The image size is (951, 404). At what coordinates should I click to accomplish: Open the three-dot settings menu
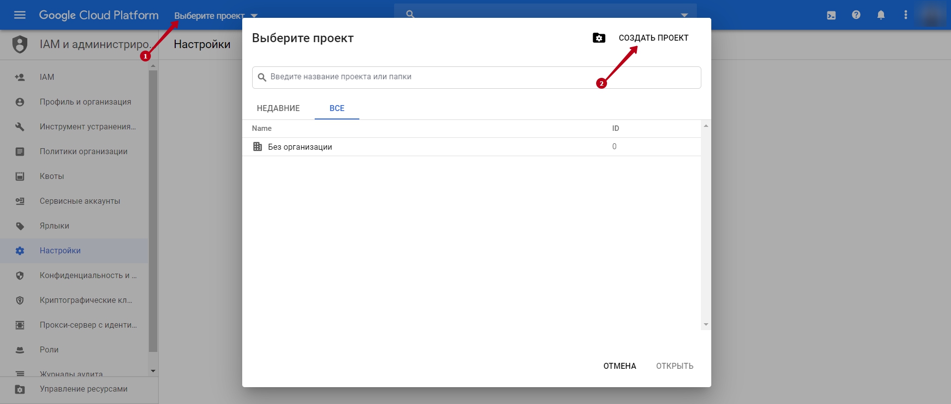coord(906,15)
